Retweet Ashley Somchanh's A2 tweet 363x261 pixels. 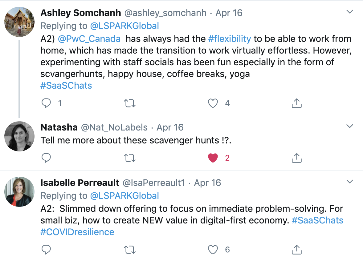tap(130, 103)
